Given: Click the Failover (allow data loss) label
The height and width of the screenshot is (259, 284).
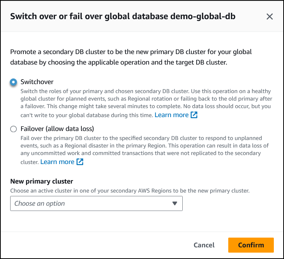Looking at the screenshot, I should [57, 129].
